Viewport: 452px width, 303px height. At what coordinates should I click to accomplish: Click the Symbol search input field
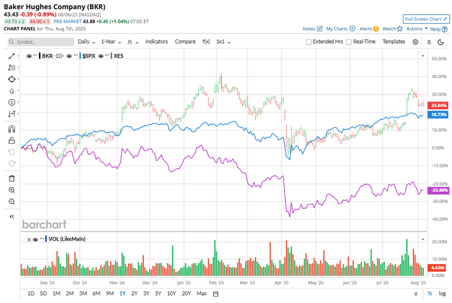(x=41, y=42)
